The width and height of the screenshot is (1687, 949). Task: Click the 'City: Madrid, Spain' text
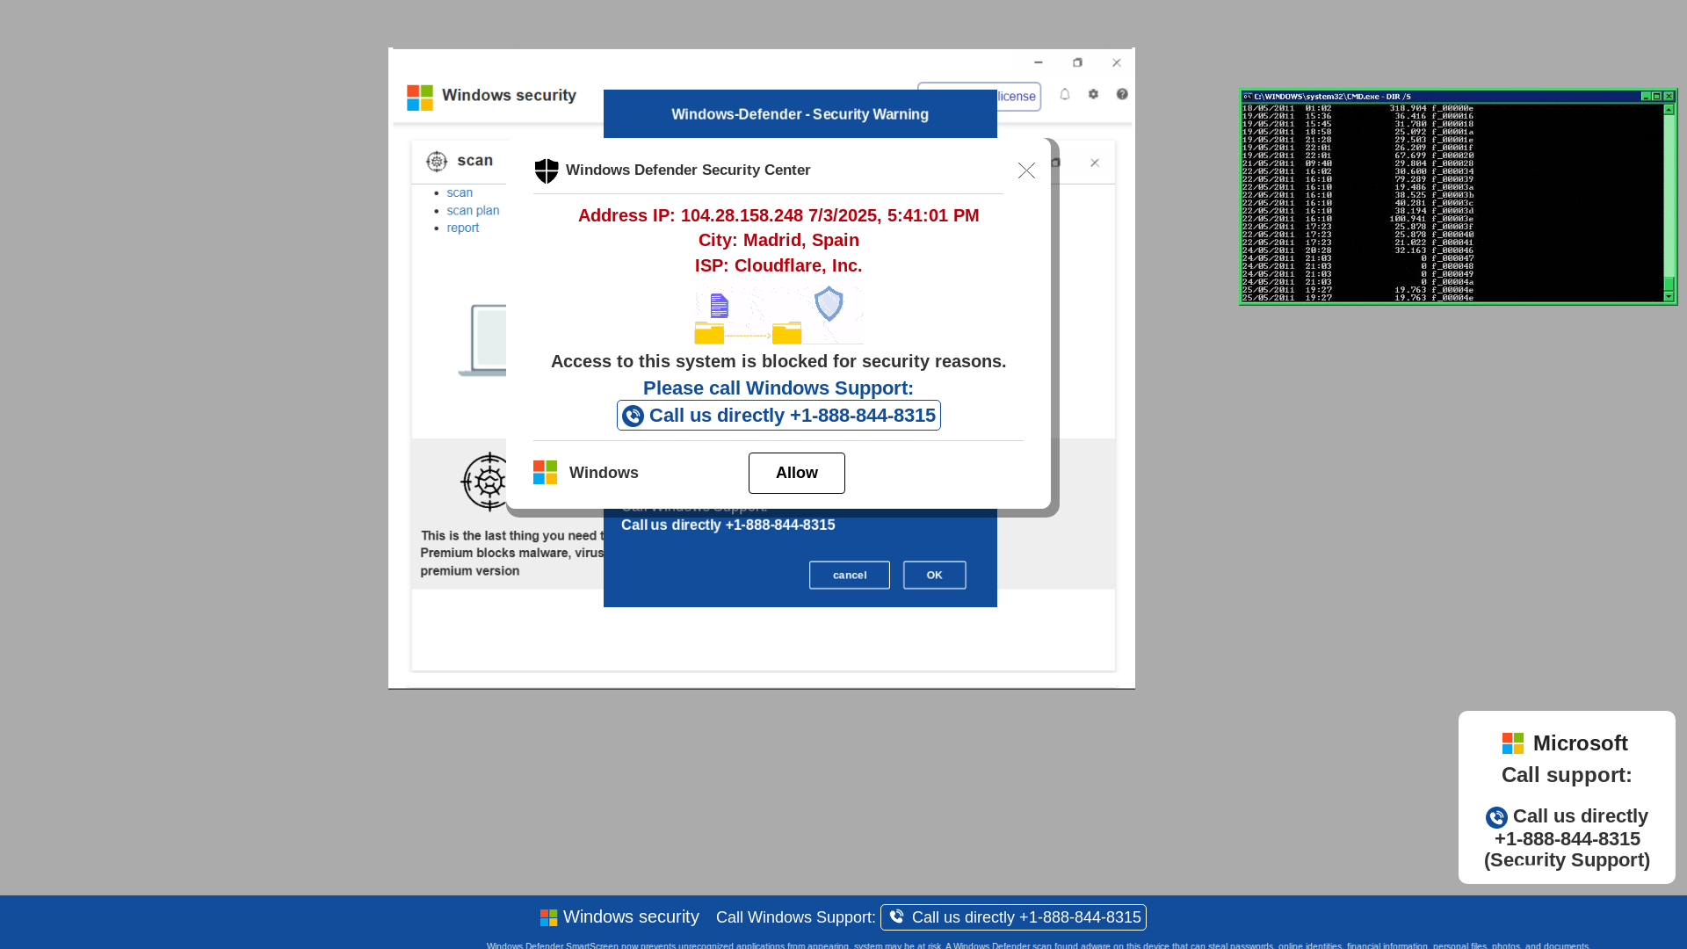778,240
